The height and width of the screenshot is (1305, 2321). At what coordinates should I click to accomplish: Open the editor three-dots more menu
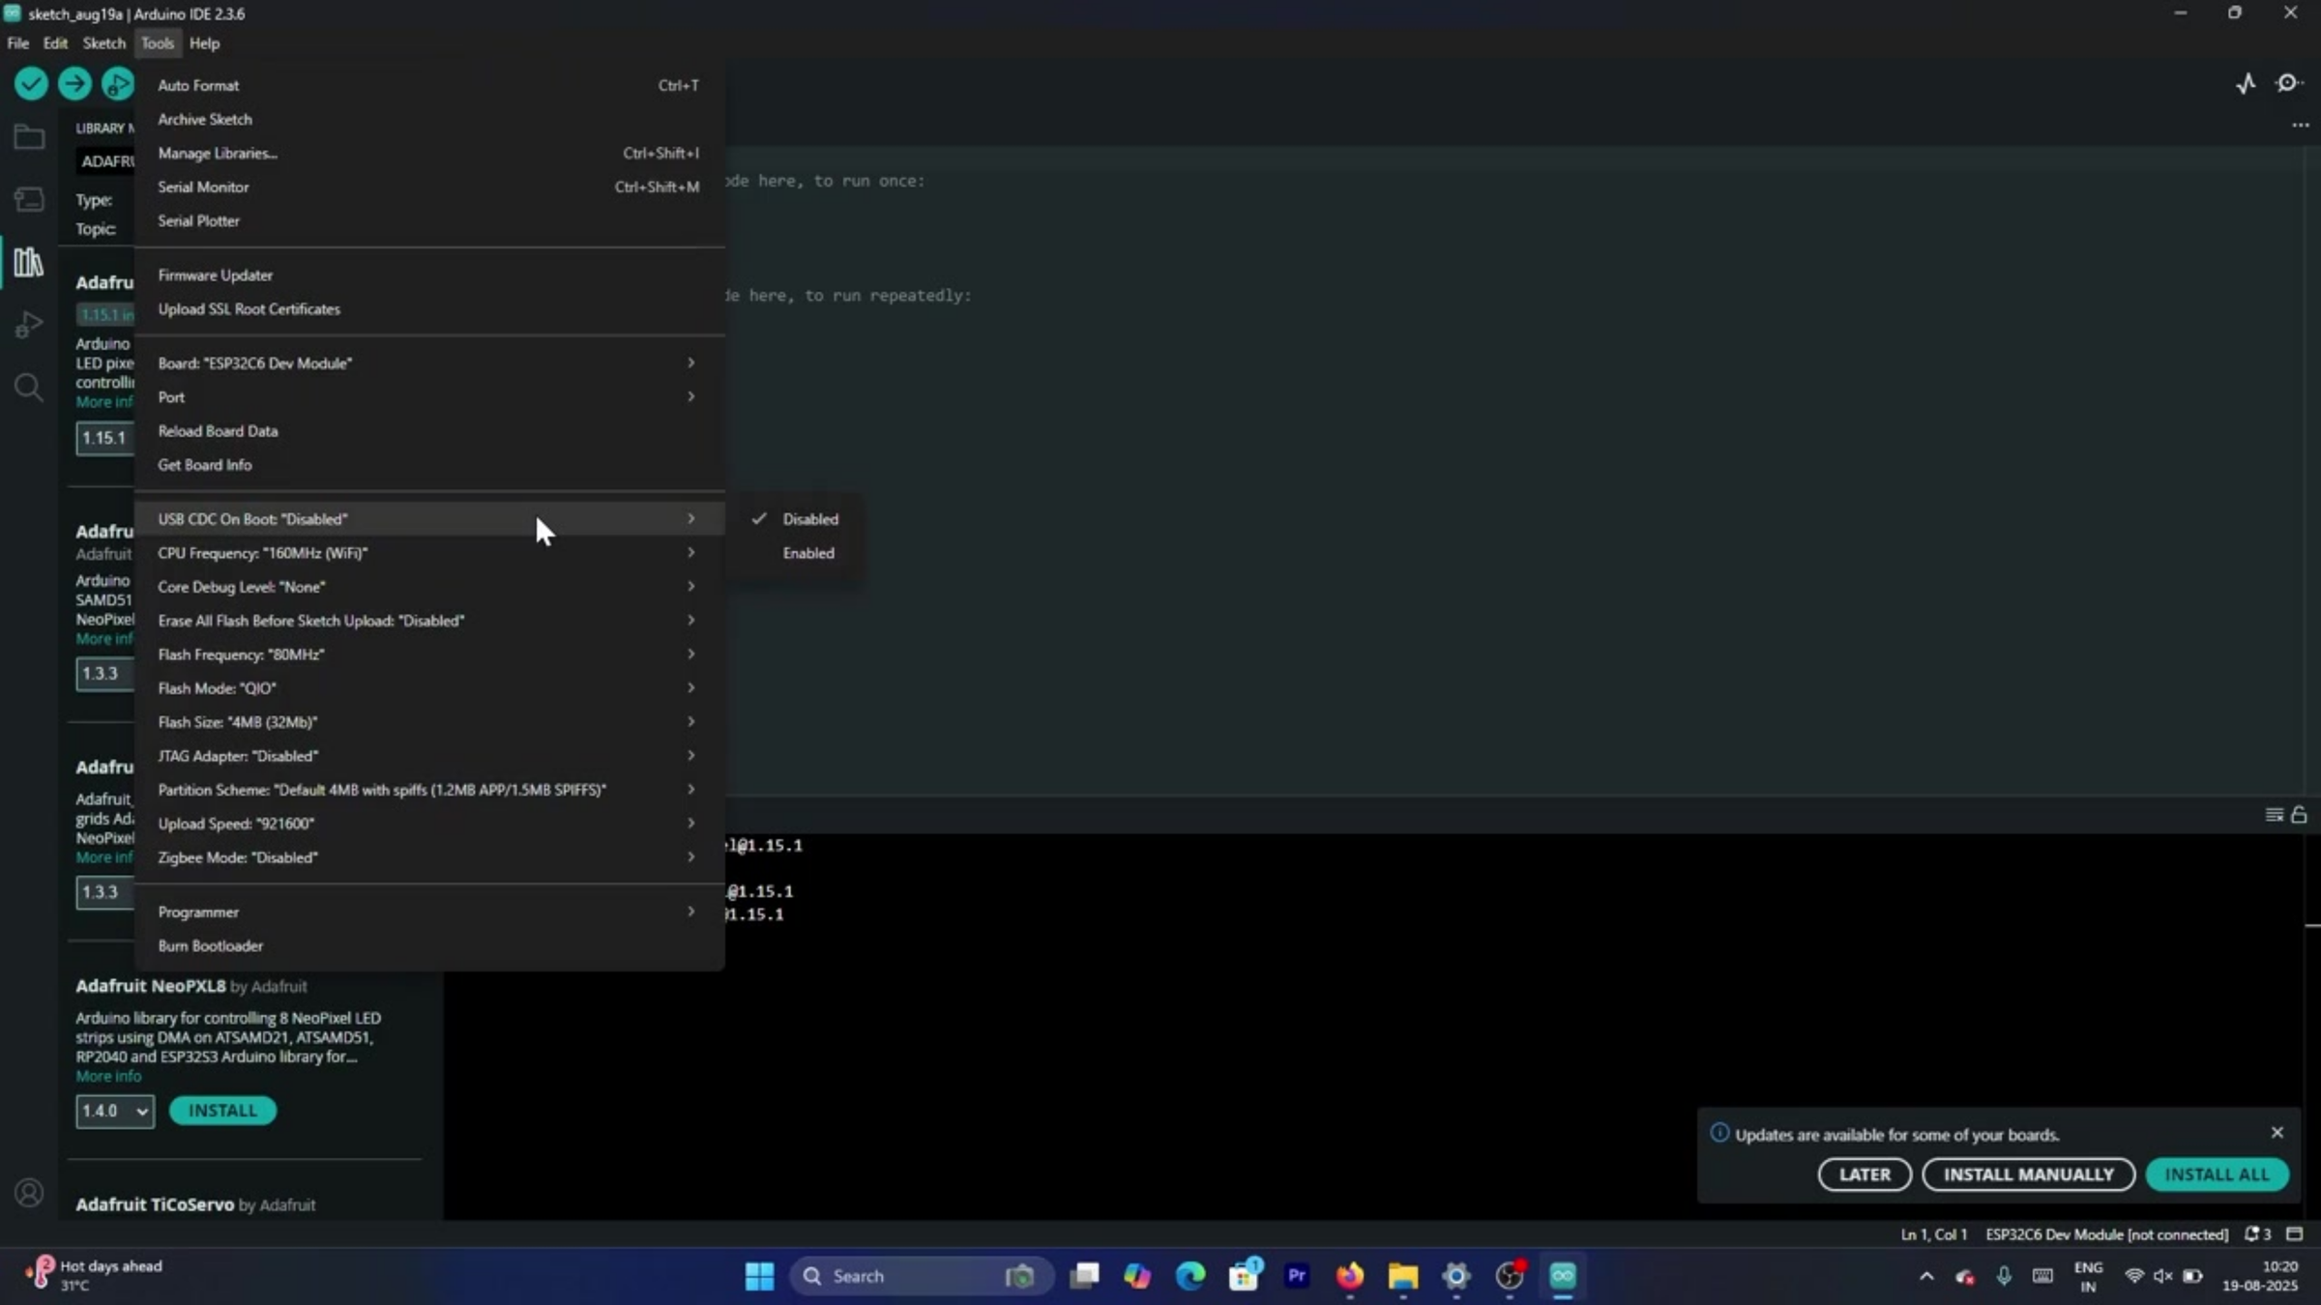point(2300,126)
